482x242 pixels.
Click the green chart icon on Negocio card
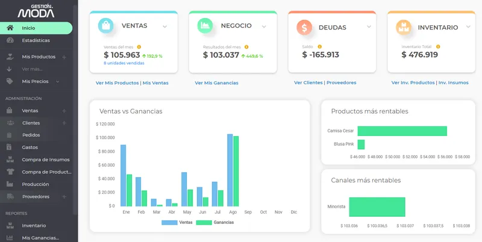205,26
